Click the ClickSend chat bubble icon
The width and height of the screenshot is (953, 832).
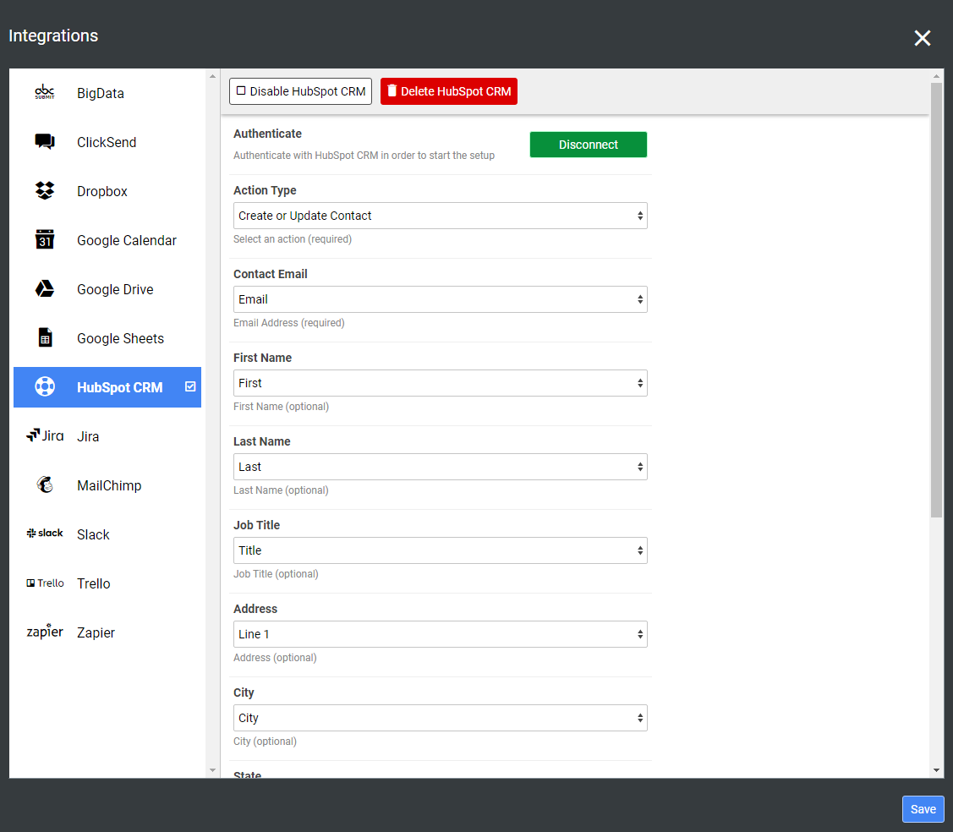(44, 141)
